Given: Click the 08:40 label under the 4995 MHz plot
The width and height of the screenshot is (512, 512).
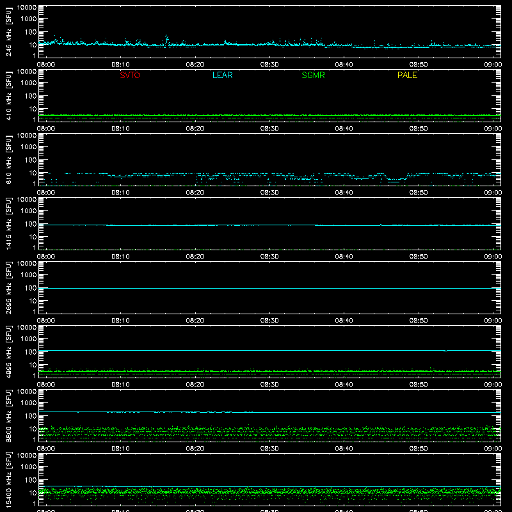Looking at the screenshot, I should coord(344,385).
